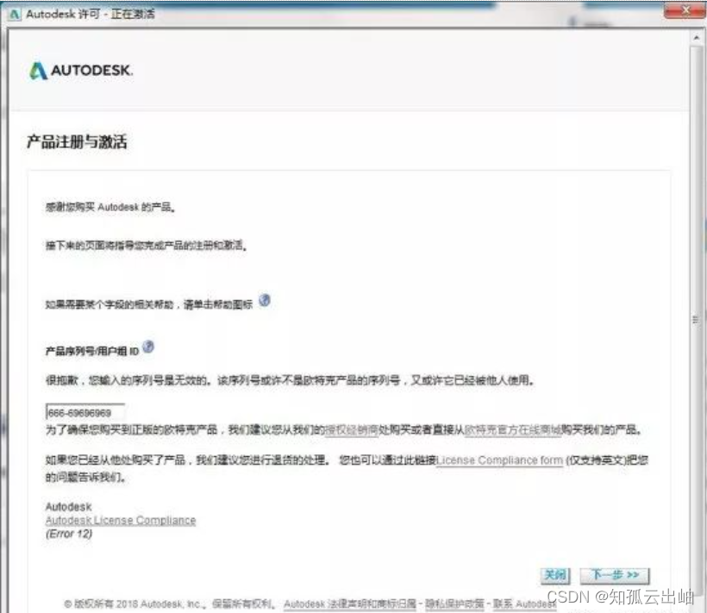
Task: Click the serial number input field
Action: coord(85,412)
